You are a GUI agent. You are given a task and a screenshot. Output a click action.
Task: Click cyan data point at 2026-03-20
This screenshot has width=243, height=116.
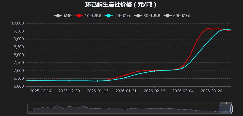(x=211, y=38)
